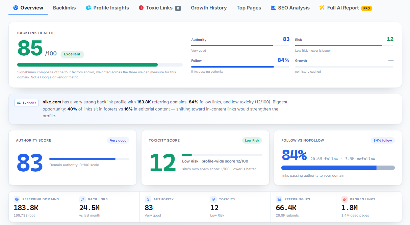Open the Full AI Report tab
410x225 pixels.
[345, 8]
